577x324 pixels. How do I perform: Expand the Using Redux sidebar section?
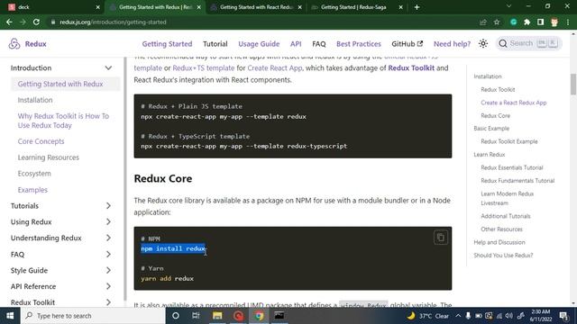[108, 222]
